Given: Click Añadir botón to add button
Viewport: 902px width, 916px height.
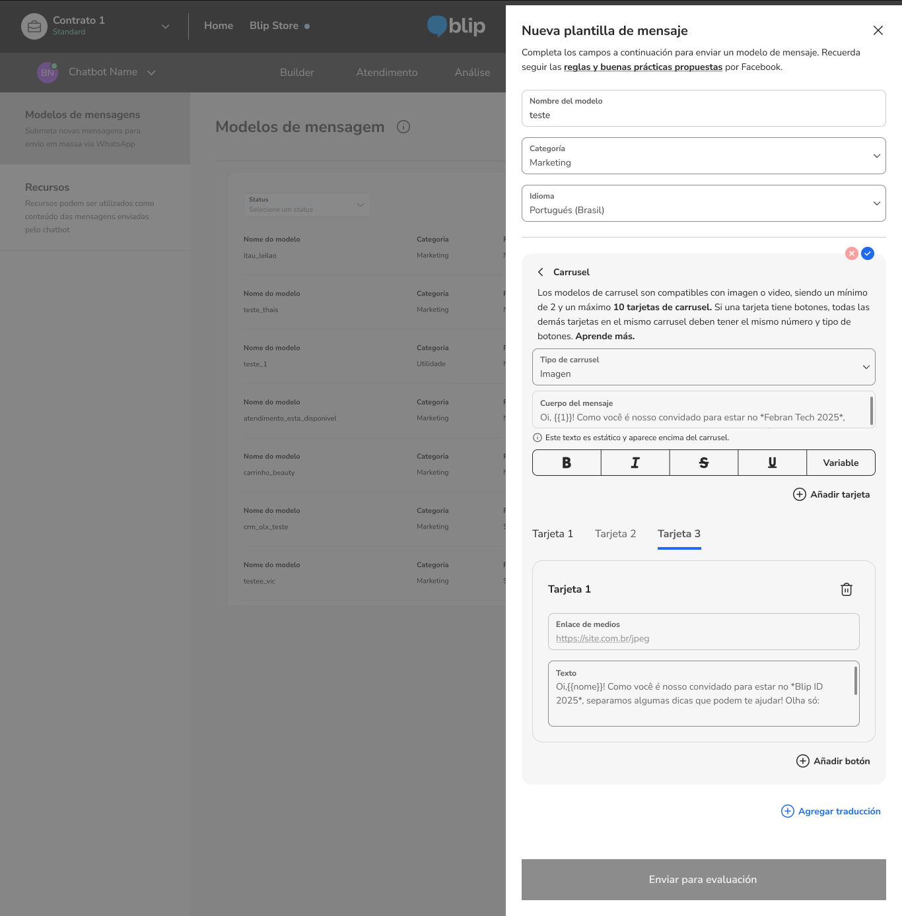Looking at the screenshot, I should click(833, 761).
